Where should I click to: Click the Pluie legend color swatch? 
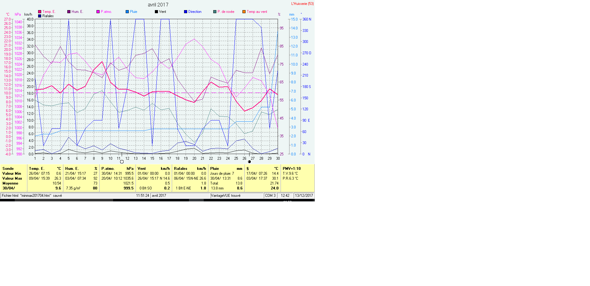click(x=127, y=12)
